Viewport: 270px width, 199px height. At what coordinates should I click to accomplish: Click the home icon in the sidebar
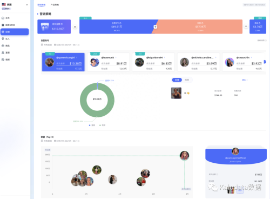coord(3,18)
